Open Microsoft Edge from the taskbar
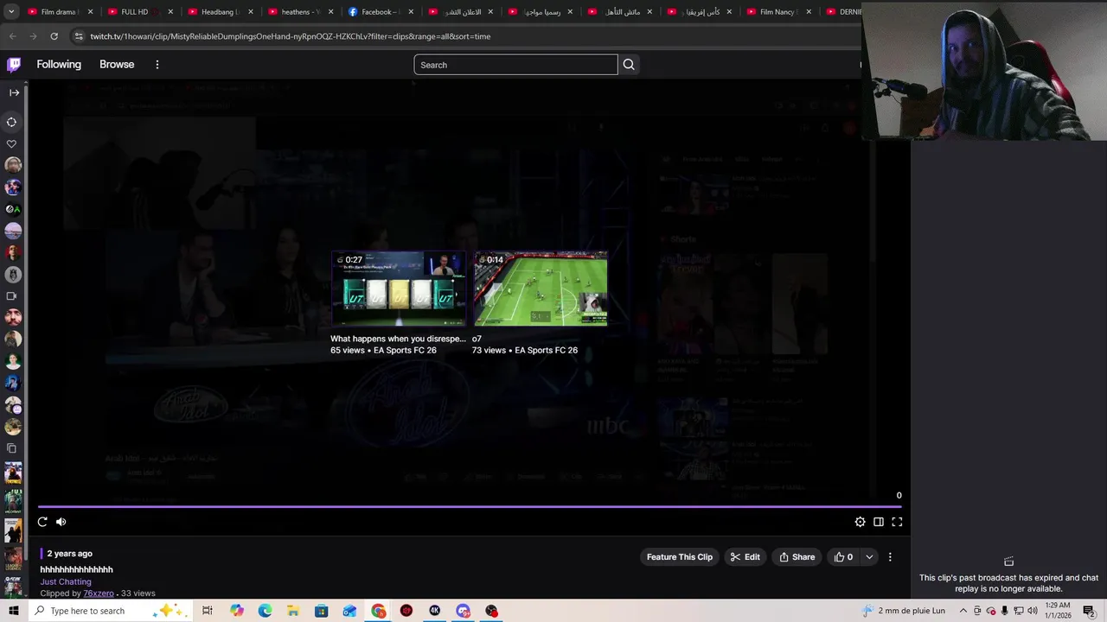 pyautogui.click(x=265, y=611)
